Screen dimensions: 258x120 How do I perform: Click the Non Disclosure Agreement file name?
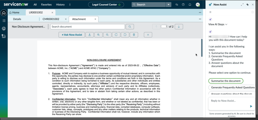tap(28, 27)
